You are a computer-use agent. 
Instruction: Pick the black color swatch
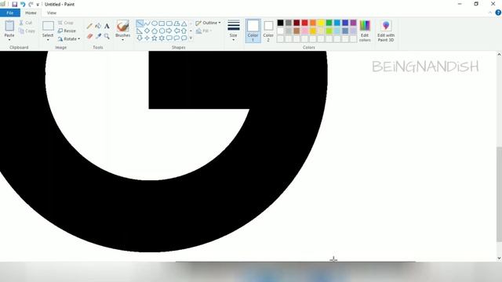click(x=280, y=23)
